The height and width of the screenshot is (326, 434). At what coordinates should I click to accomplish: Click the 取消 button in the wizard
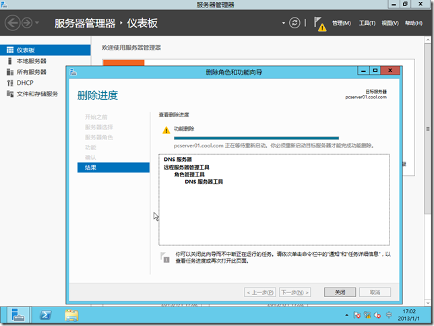coord(375,292)
